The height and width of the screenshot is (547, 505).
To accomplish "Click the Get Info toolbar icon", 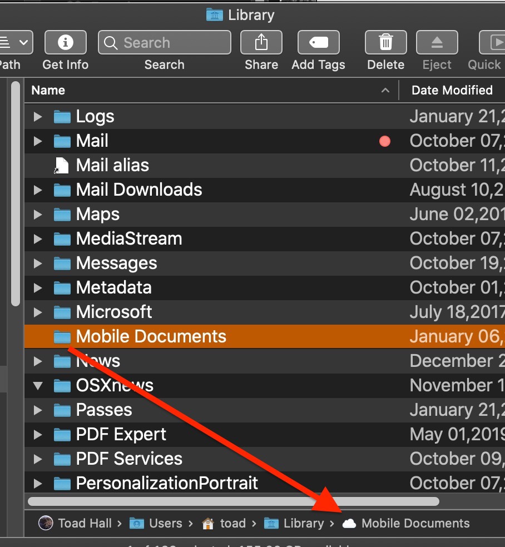I will tap(65, 42).
